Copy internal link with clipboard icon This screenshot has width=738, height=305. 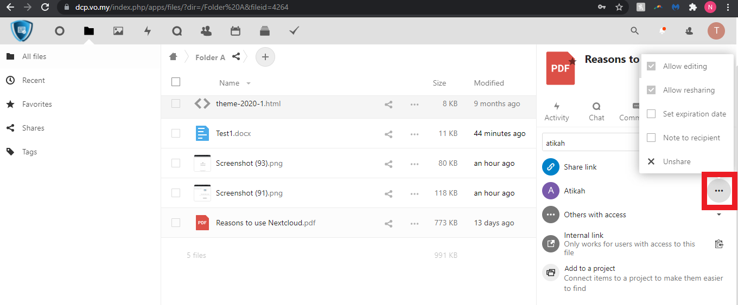(719, 244)
